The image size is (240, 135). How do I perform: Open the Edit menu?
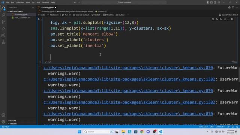[12, 3]
